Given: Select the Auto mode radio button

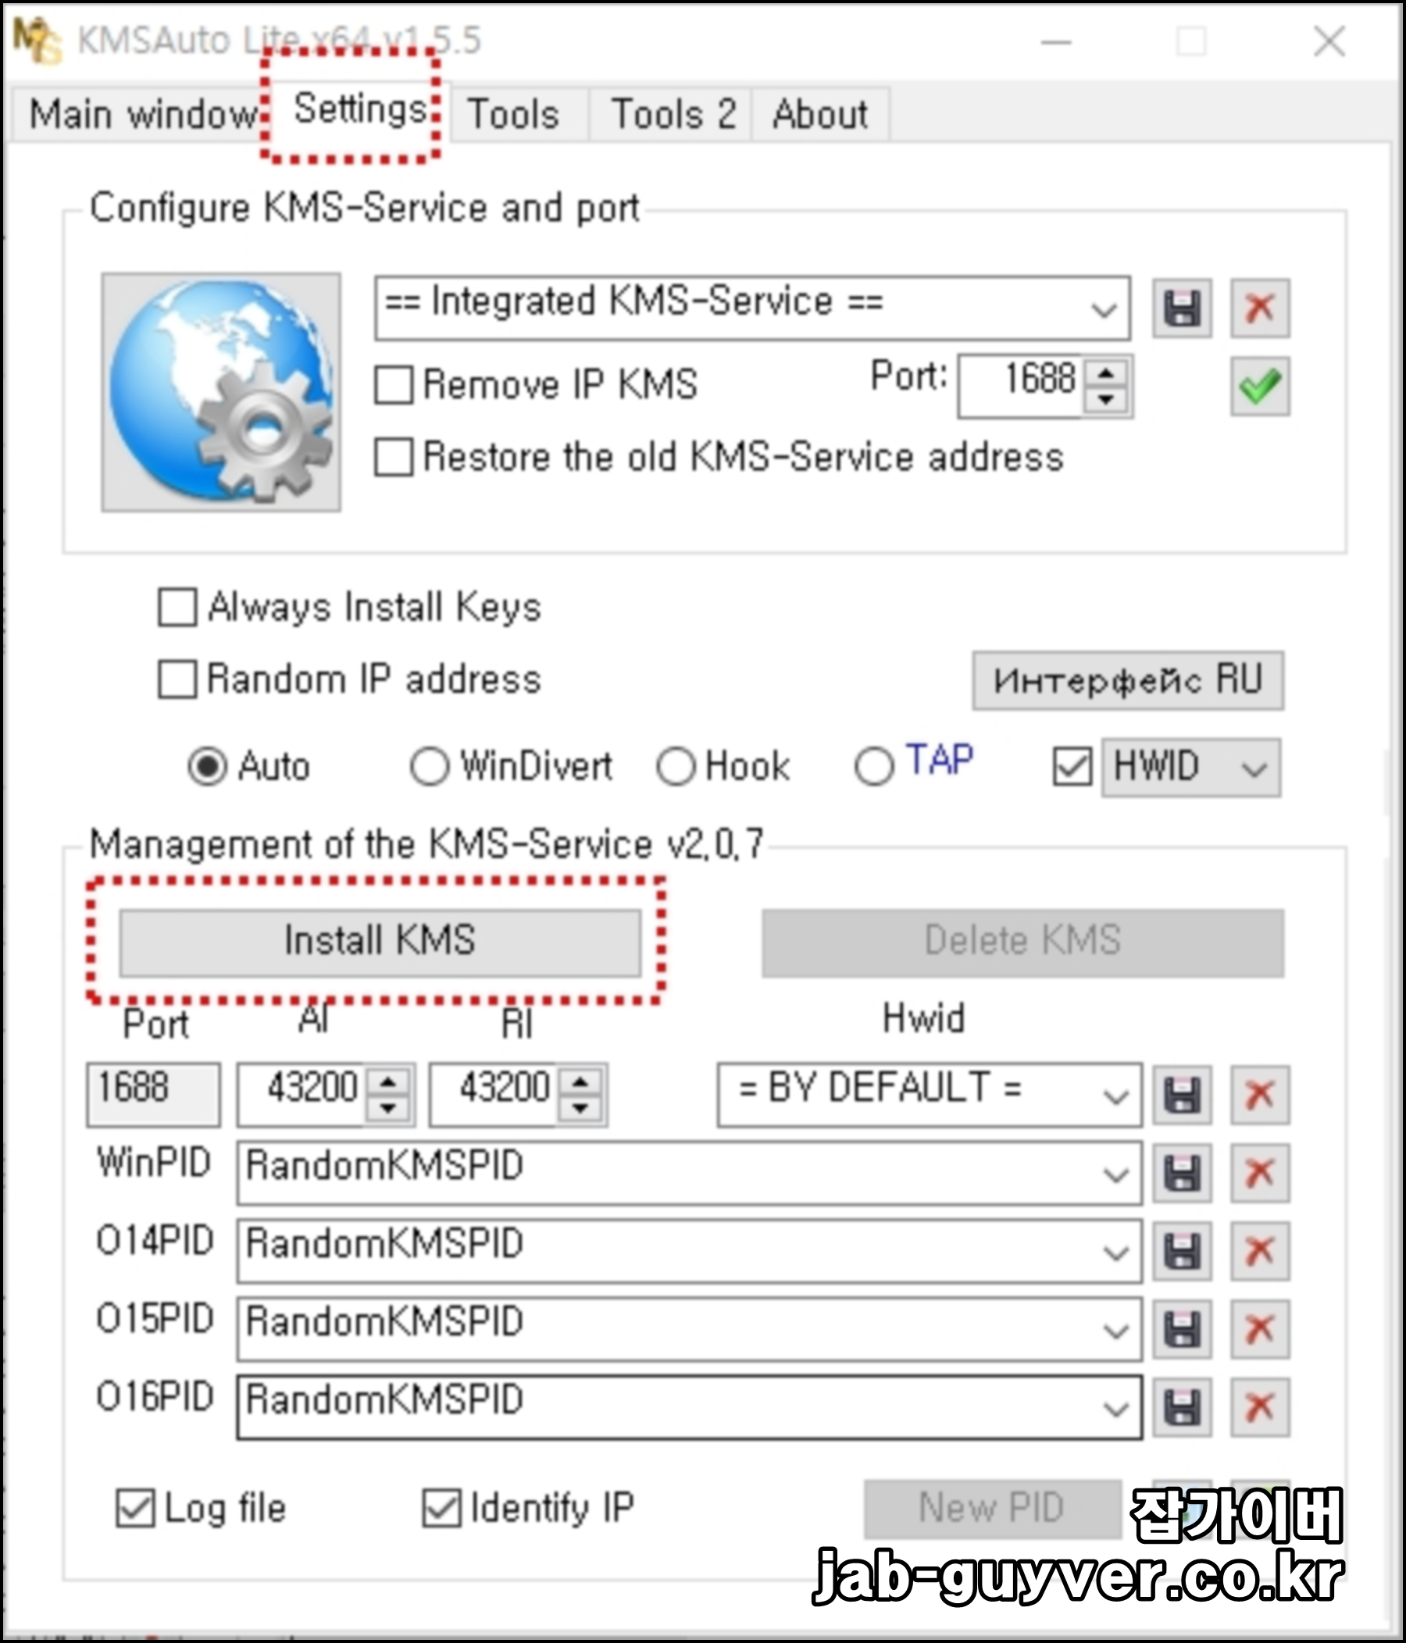Looking at the screenshot, I should [208, 767].
